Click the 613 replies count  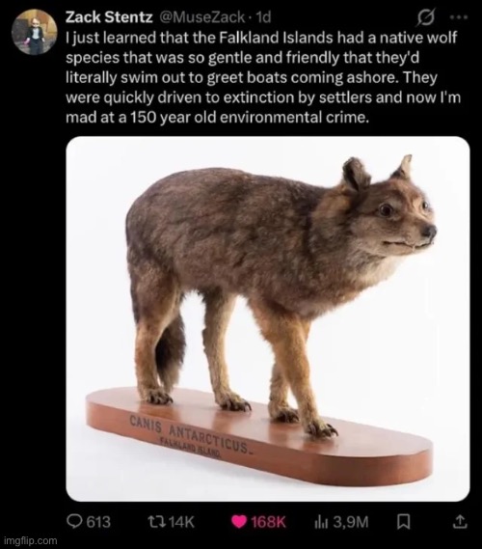pos(98,522)
